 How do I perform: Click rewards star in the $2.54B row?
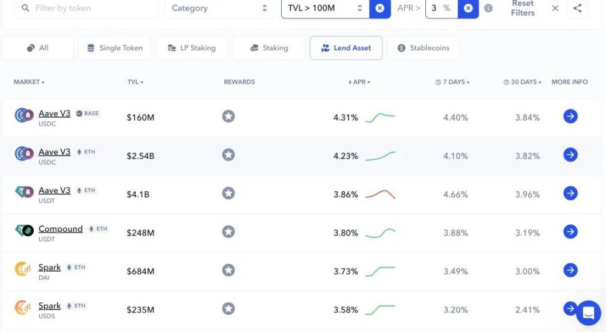pyautogui.click(x=228, y=155)
